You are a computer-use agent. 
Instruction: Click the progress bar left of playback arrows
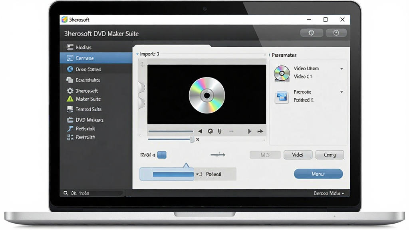[171, 131]
